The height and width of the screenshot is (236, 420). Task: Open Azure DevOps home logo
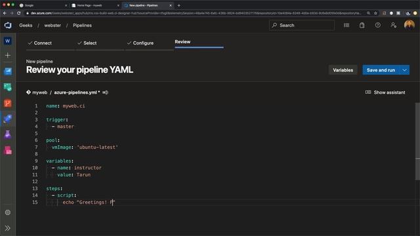pos(8,25)
